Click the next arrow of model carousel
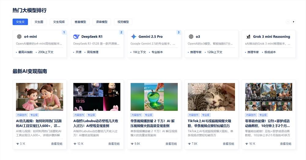The height and width of the screenshot is (160, 306). [x=293, y=22]
